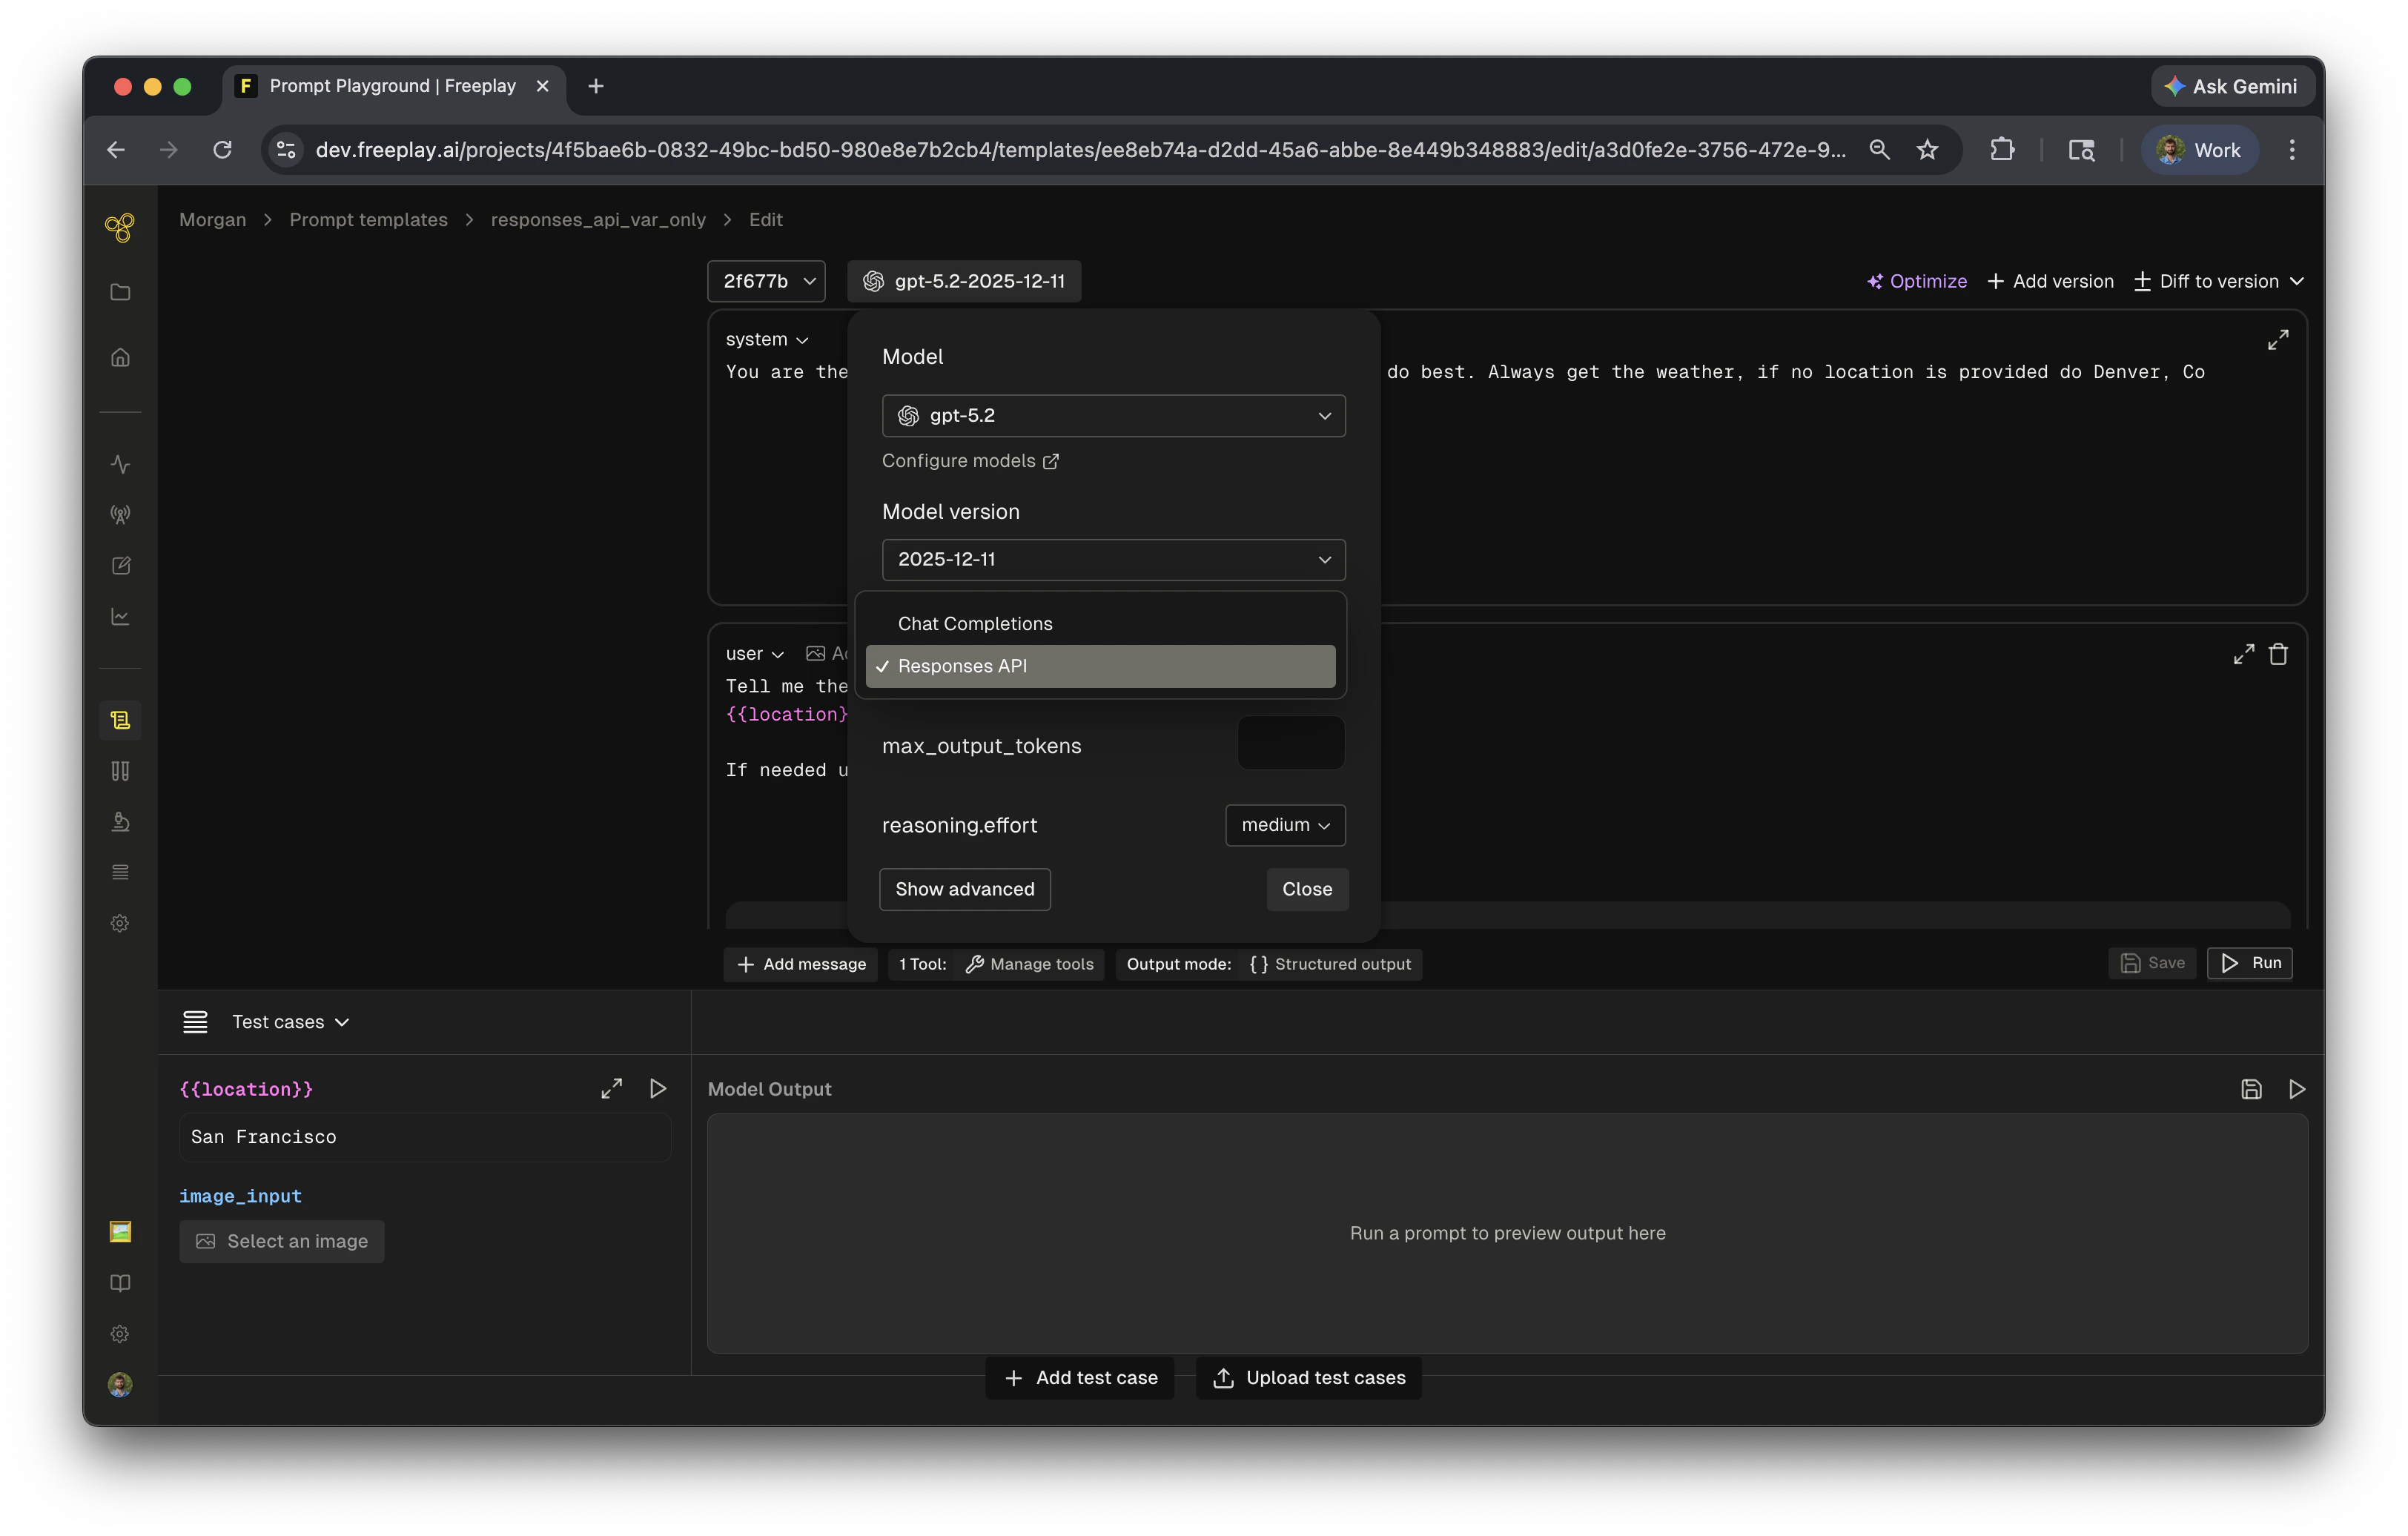Expand the system message editor
Viewport: 2408px width, 1536px height.
(2278, 340)
